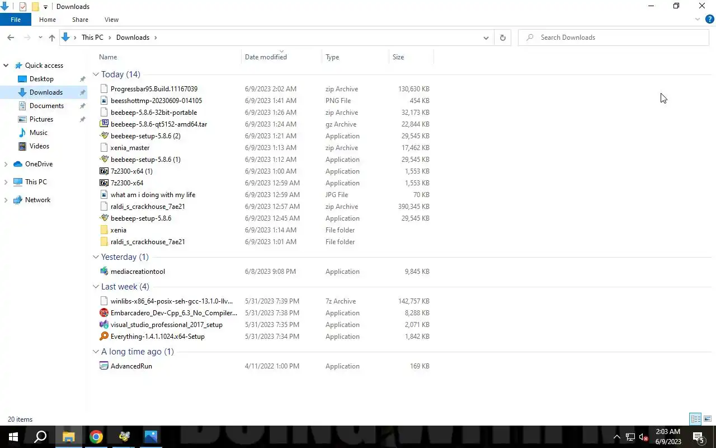Click the Search Downloads field
Image resolution: width=716 pixels, height=448 pixels.
pyautogui.click(x=614, y=38)
